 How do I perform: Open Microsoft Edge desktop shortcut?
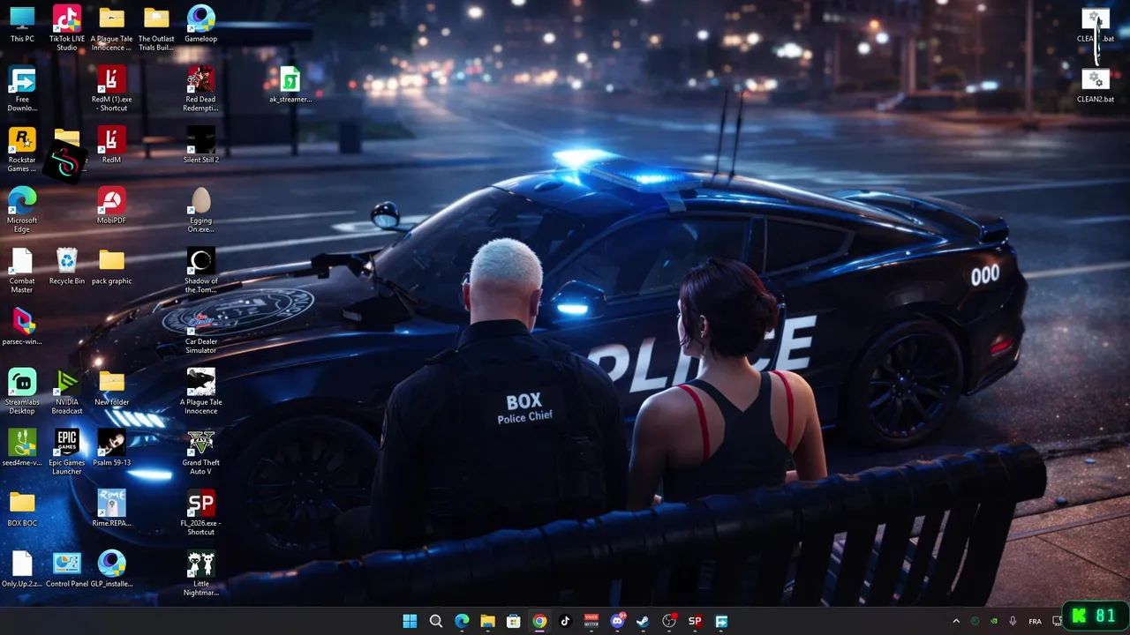22,210
